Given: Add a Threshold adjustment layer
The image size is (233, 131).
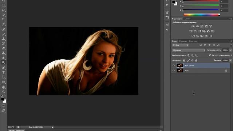Looking at the screenshot, I should (202, 36).
